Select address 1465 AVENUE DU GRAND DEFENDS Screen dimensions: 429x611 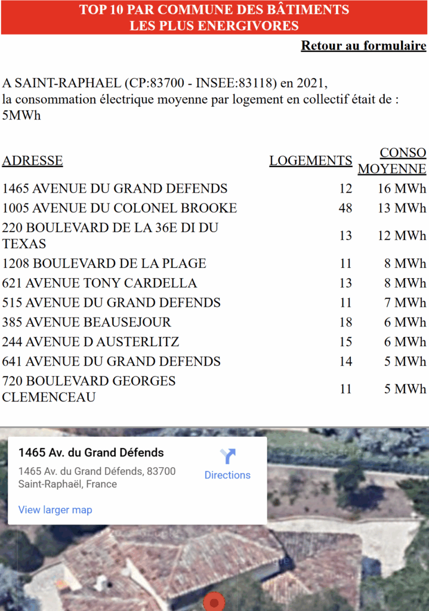pos(115,188)
